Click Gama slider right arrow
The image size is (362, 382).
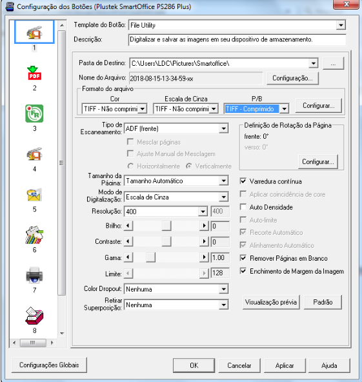point(204,257)
